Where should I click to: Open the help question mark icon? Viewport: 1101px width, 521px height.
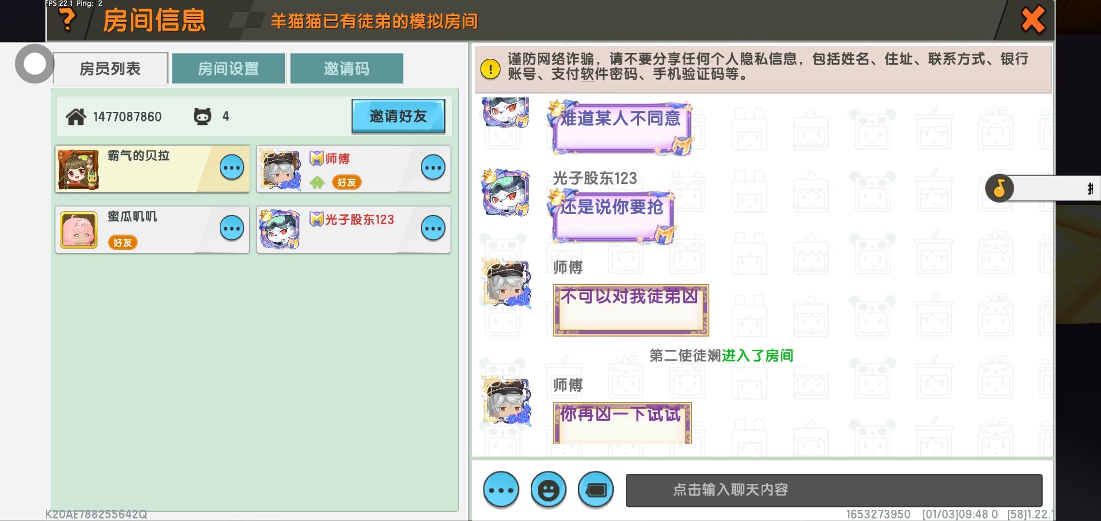(x=67, y=20)
